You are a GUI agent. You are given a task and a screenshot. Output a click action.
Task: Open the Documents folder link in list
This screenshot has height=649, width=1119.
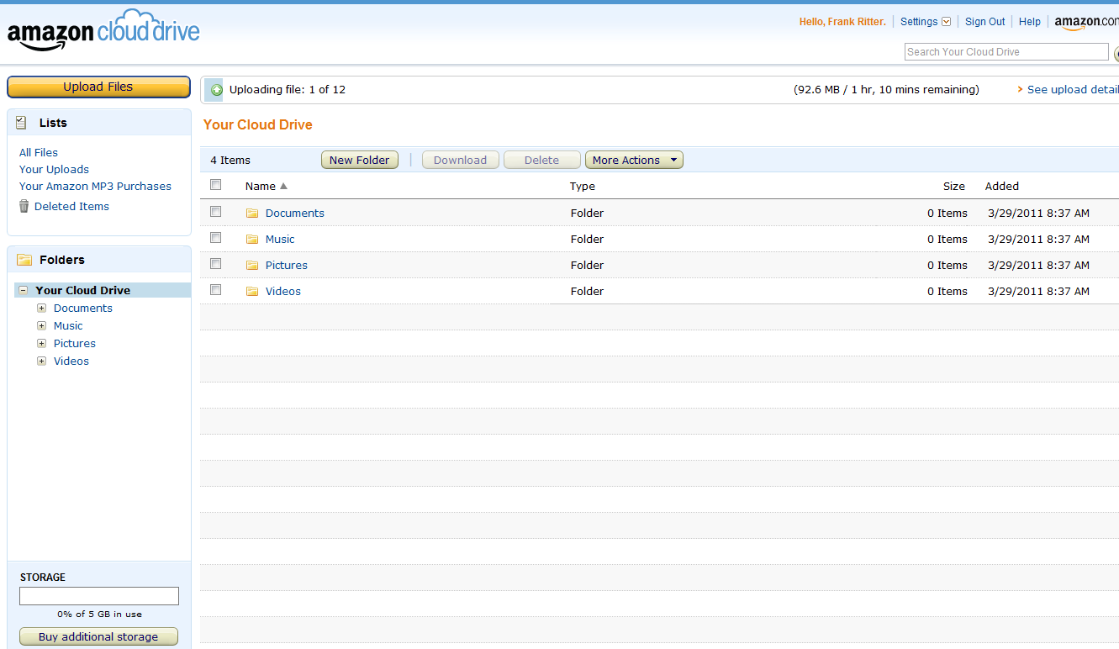pyautogui.click(x=294, y=213)
